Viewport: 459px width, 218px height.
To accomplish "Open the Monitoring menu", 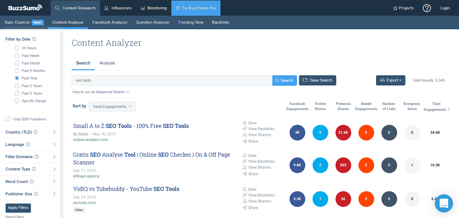I will (153, 8).
